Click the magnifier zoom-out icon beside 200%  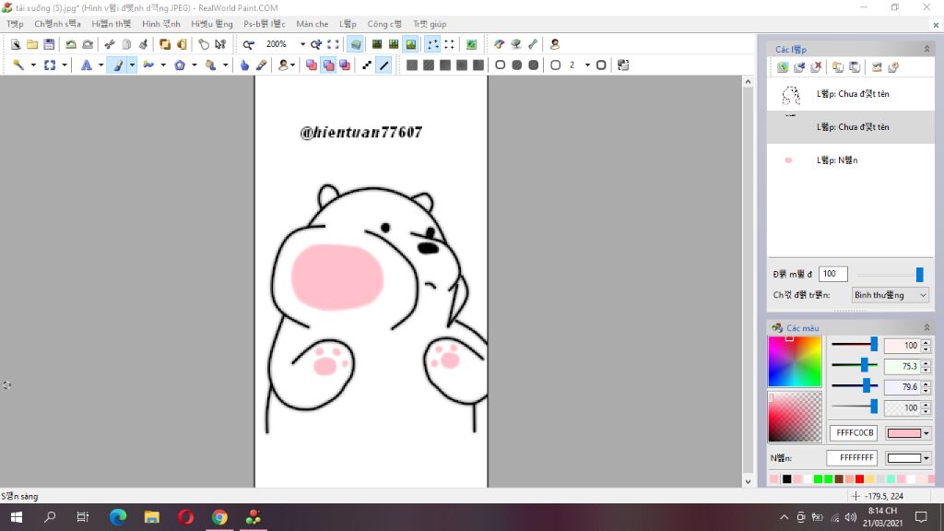(249, 44)
